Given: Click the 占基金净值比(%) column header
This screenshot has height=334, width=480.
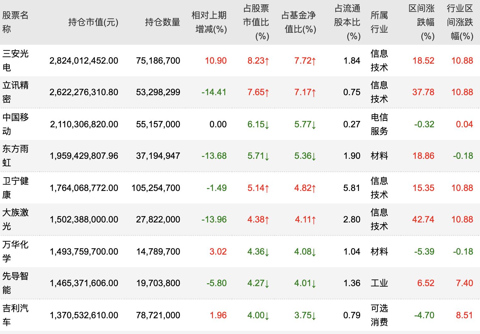Looking at the screenshot, I should point(299,22).
